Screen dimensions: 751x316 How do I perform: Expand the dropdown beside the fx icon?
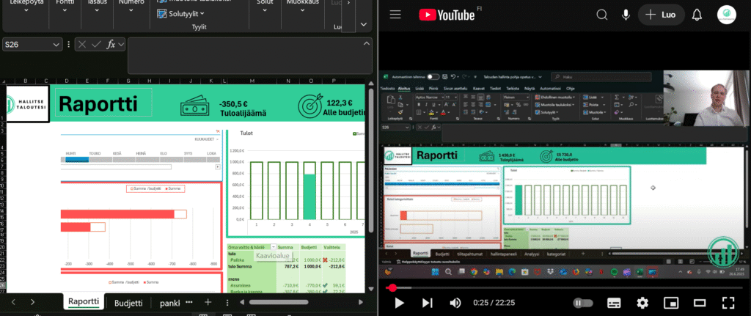point(121,45)
